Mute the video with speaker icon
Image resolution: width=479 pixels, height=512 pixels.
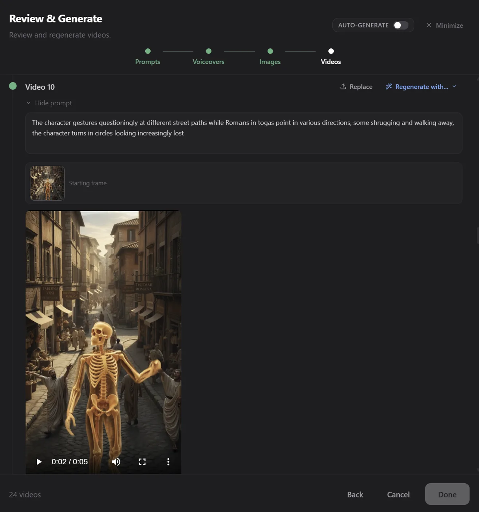(116, 462)
